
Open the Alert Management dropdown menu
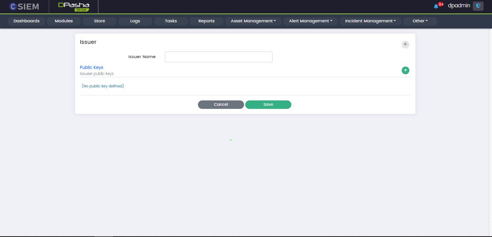[x=311, y=21]
